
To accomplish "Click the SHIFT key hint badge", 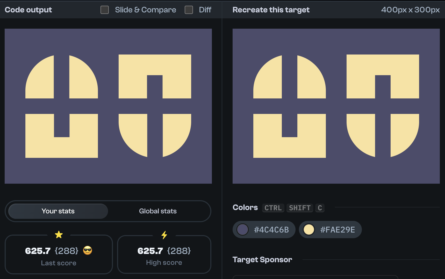I will [x=300, y=208].
